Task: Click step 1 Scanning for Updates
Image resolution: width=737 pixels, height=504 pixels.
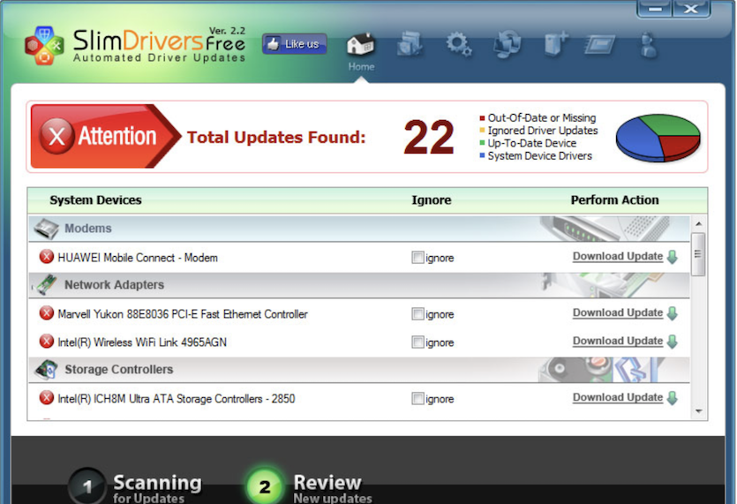Action: coord(136,486)
